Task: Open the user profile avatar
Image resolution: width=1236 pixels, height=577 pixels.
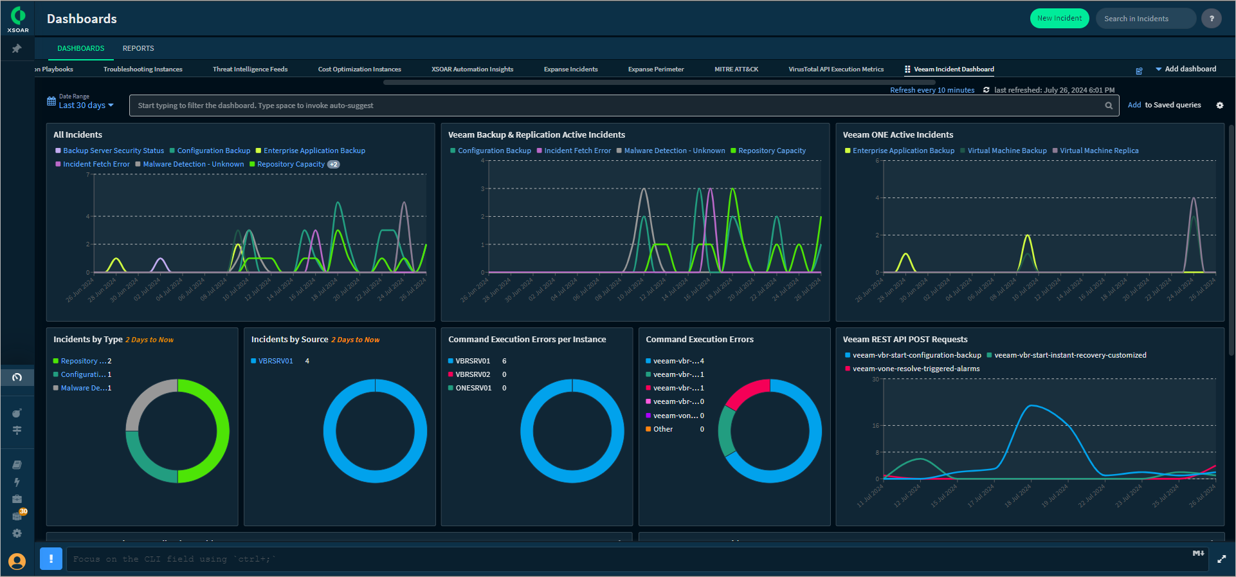Action: pos(17,562)
